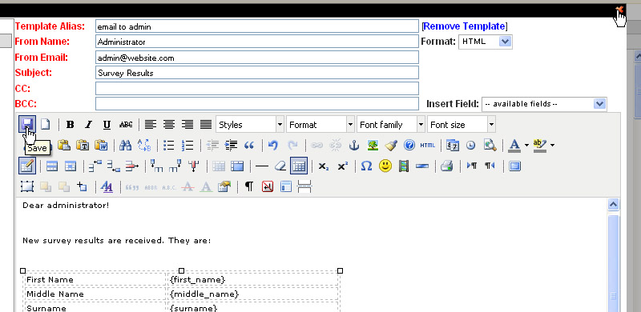Open the Styles dropdown
This screenshot has height=312, width=641.
250,125
